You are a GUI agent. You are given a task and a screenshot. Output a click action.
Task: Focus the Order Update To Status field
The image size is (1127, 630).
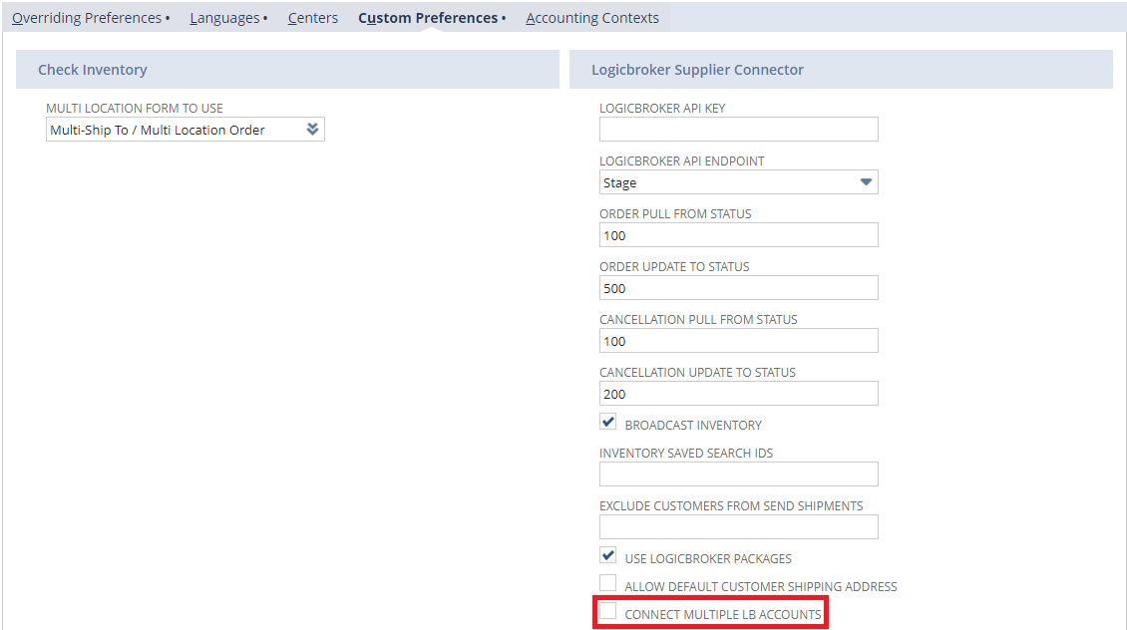pyautogui.click(x=738, y=288)
